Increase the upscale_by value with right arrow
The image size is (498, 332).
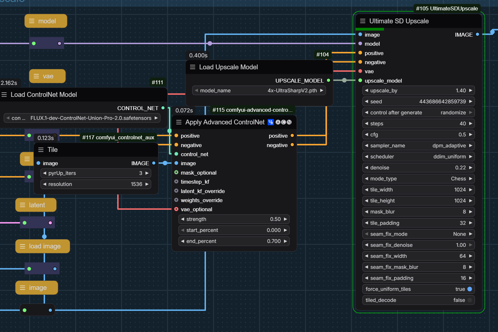(x=471, y=91)
